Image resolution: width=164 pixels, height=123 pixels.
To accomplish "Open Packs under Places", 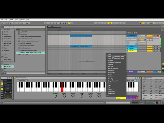I will (6, 57).
